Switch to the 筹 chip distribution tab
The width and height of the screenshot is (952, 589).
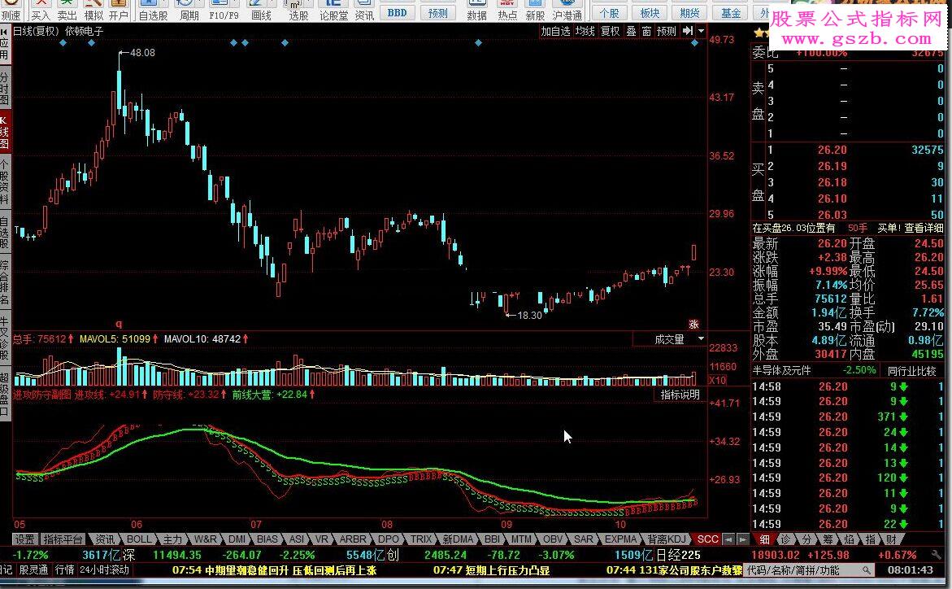[x=828, y=539]
